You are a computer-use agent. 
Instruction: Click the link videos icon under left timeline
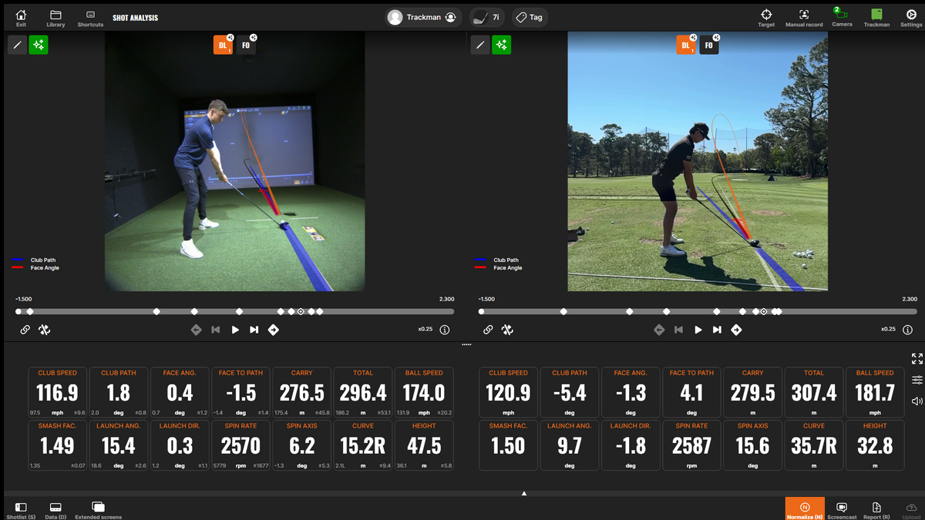[25, 330]
